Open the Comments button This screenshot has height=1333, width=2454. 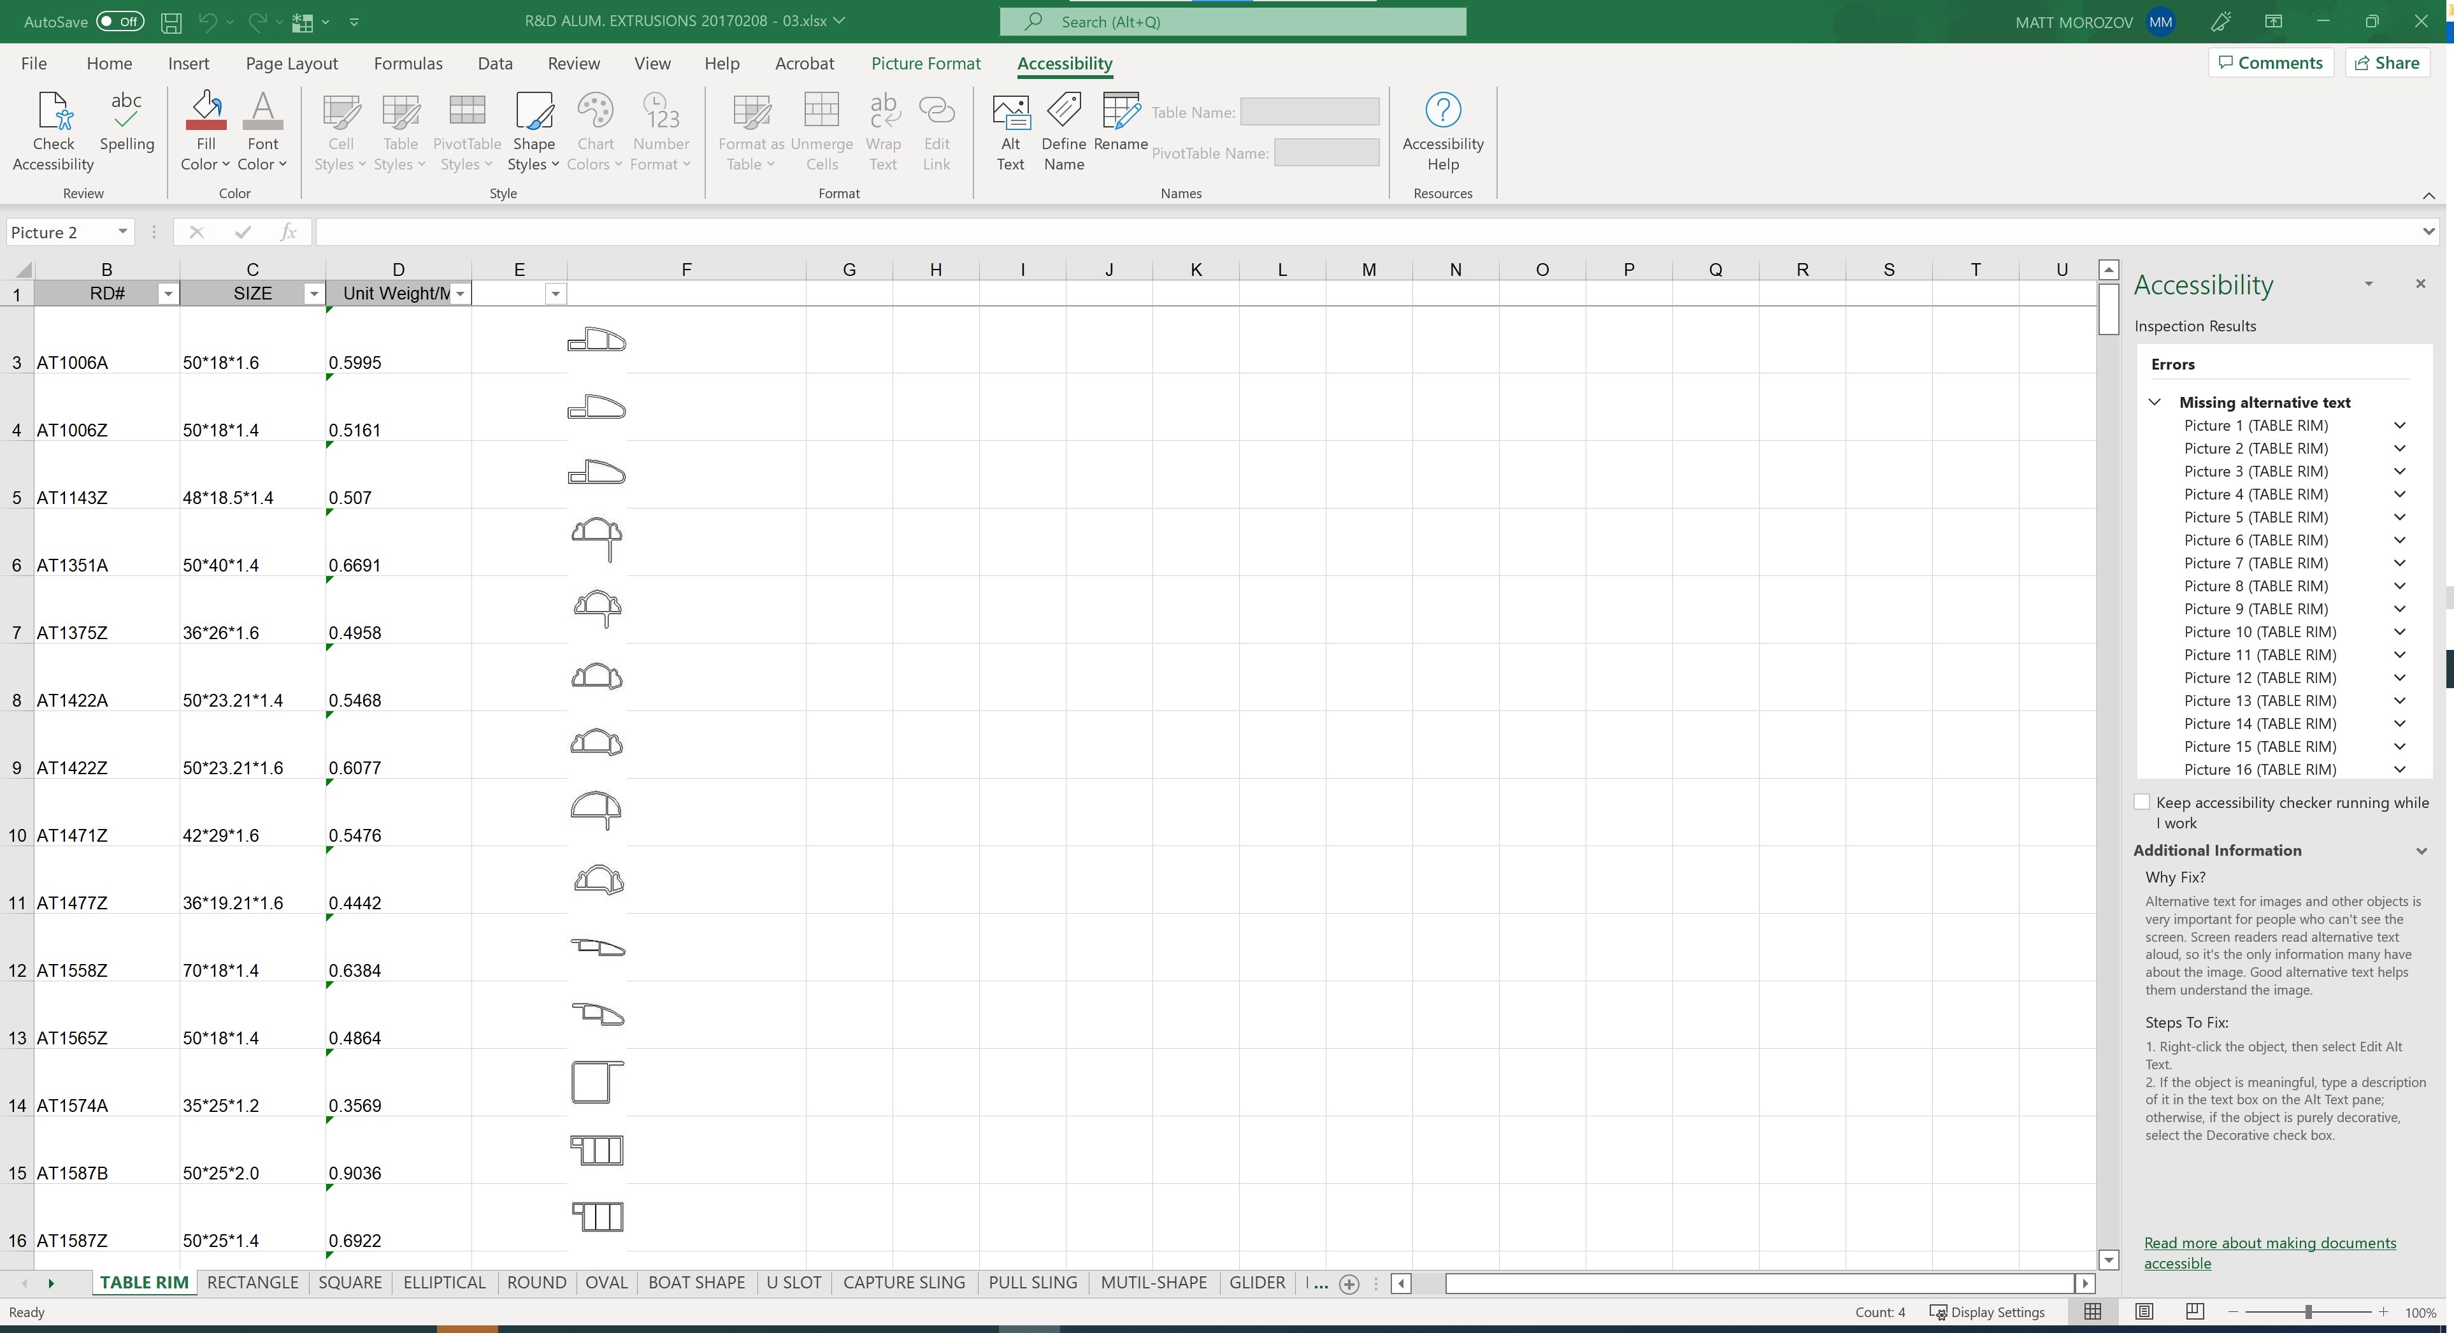click(x=2270, y=63)
